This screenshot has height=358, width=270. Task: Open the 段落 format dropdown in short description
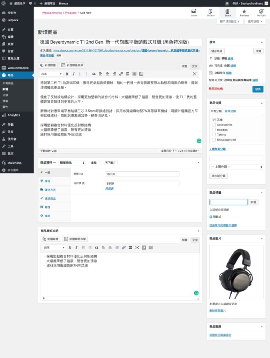pos(54,248)
